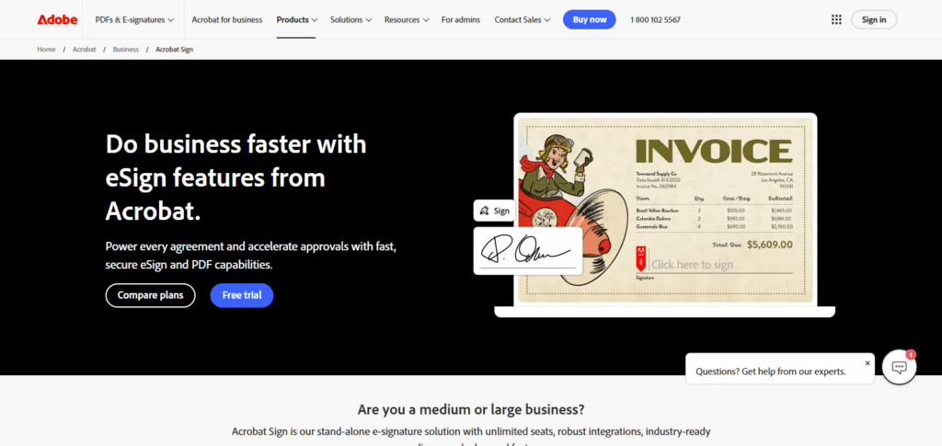Click the red Adobe sign-here tag
942x446 pixels.
[640, 258]
